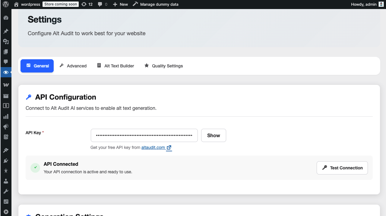Follow the altaudit.com link
The image size is (386, 216).
tap(153, 147)
